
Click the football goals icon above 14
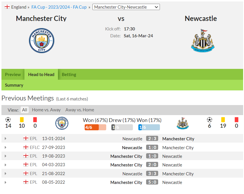pyautogui.click(x=8, y=120)
